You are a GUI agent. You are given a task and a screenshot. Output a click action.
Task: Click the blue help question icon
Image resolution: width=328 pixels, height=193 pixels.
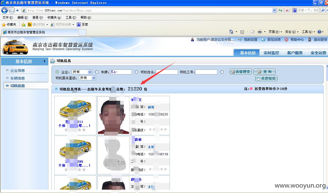coord(319,32)
